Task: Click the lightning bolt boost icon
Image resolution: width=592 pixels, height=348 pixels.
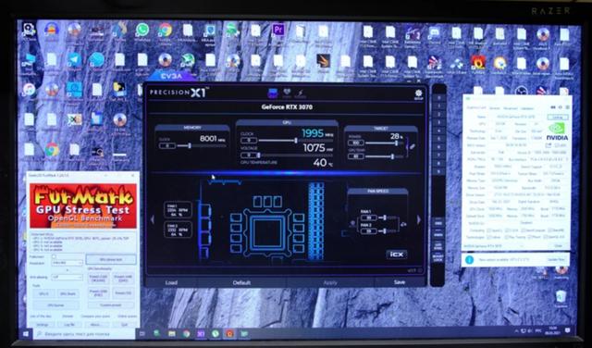Action: [301, 93]
